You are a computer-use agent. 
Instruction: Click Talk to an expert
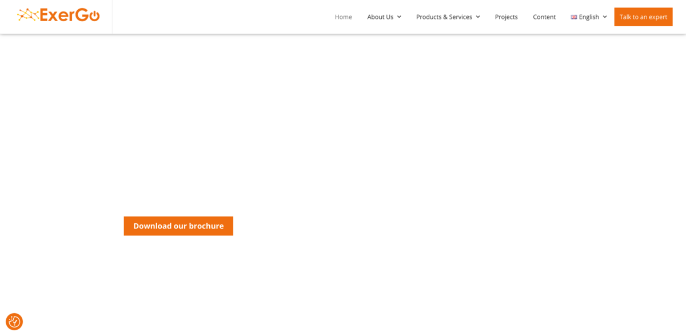click(643, 17)
